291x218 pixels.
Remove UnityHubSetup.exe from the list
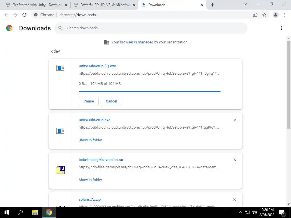point(234,120)
